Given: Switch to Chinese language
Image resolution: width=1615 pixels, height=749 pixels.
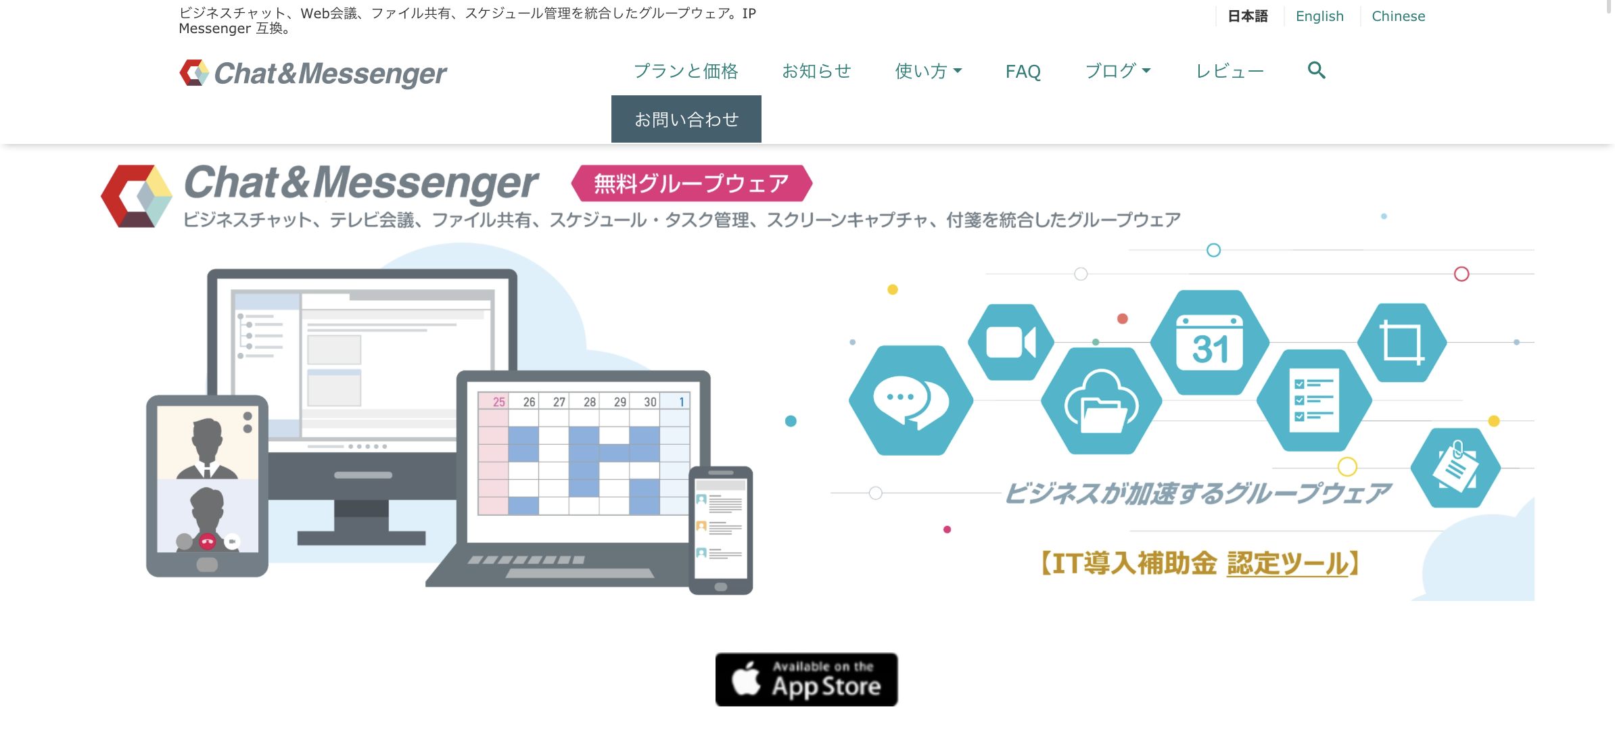Looking at the screenshot, I should [1398, 16].
